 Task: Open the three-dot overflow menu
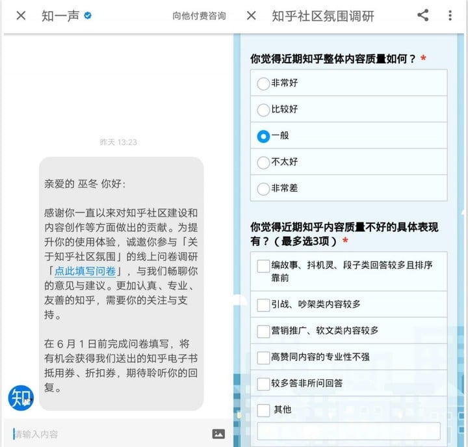[x=450, y=16]
